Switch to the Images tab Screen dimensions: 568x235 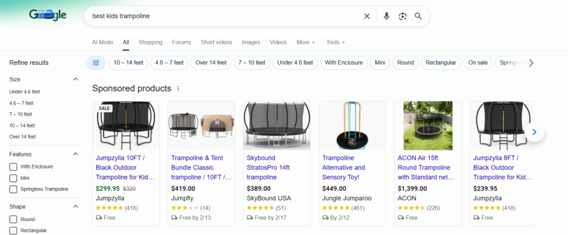[251, 42]
